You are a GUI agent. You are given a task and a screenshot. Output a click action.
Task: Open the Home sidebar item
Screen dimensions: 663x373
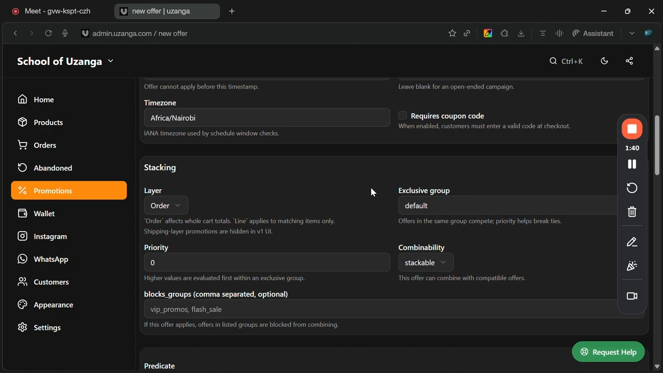coord(68,99)
